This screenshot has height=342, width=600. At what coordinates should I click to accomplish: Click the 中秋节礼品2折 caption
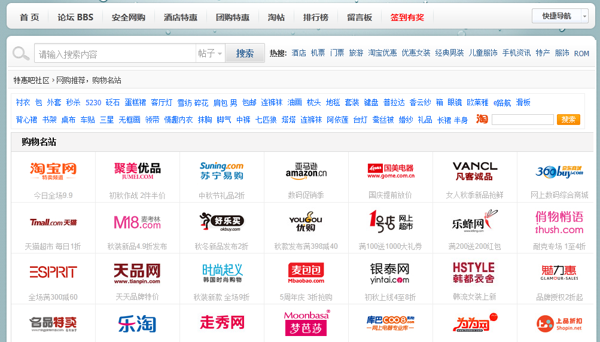click(221, 196)
